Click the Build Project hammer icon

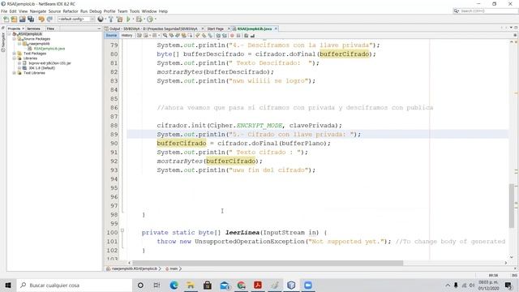point(111,19)
